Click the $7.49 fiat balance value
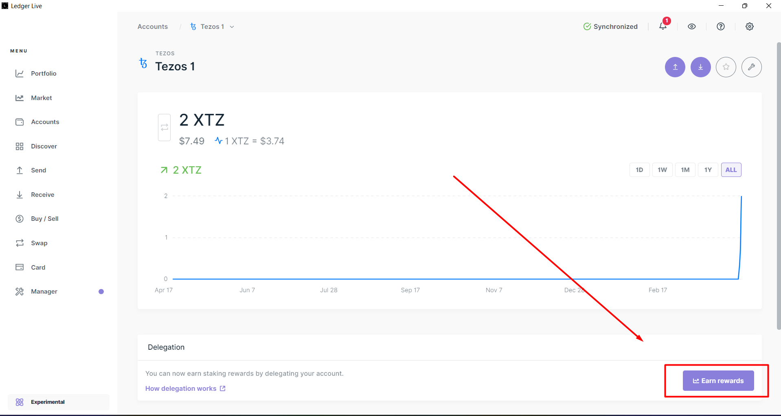Image resolution: width=781 pixels, height=416 pixels. click(x=192, y=141)
